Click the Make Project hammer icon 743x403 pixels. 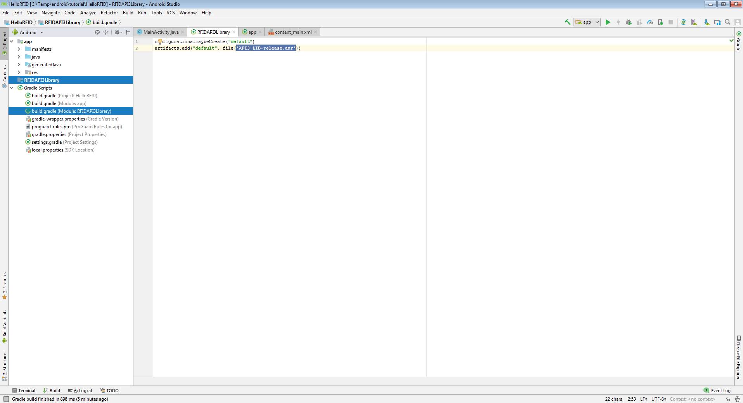click(567, 22)
